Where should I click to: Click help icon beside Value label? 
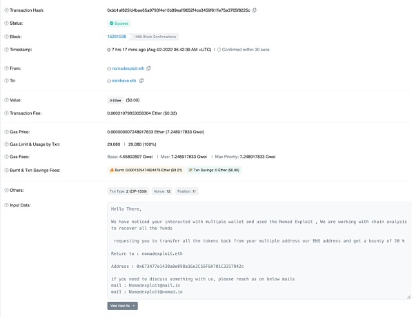click(7, 99)
